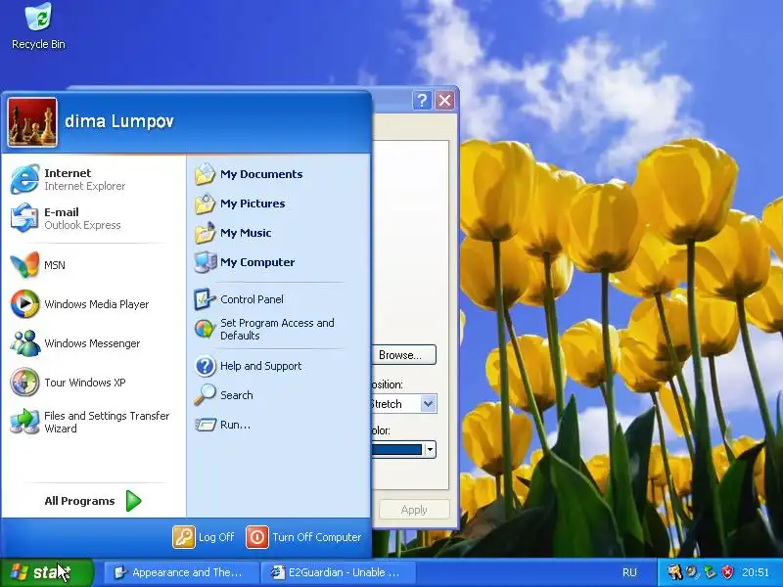Open the Run... dialog icon
Screen dimensions: 783x587
(205, 425)
